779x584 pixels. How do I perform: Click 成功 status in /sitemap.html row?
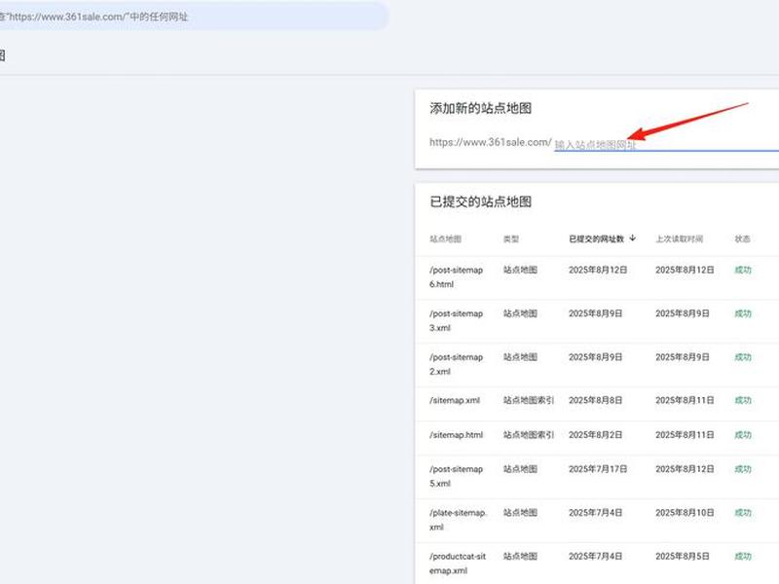click(743, 435)
